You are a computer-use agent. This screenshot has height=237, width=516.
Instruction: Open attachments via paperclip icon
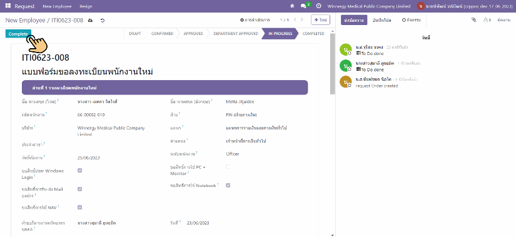473,20
